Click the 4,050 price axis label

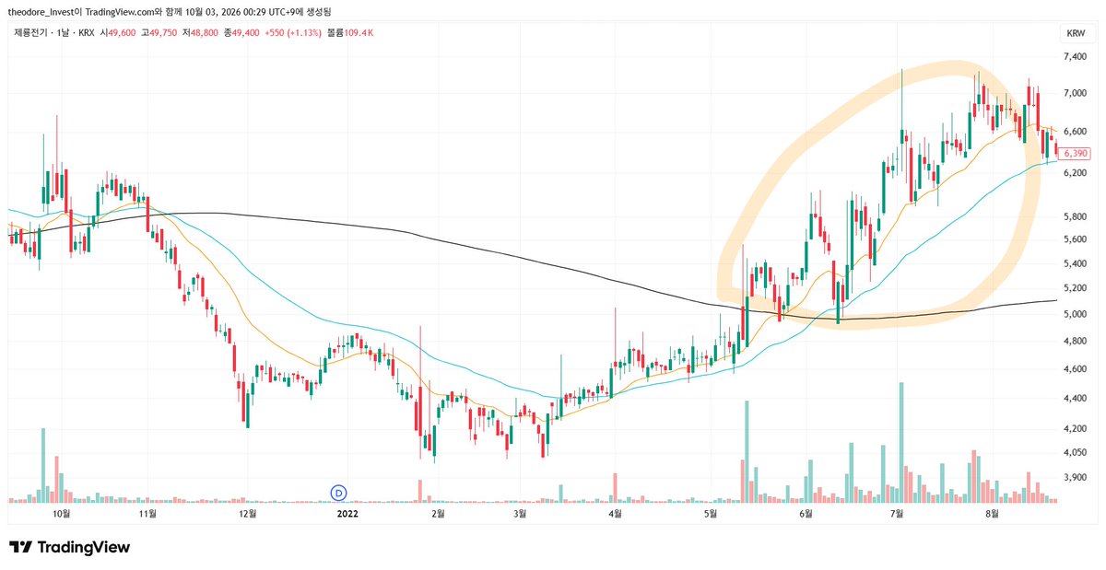(x=1077, y=453)
